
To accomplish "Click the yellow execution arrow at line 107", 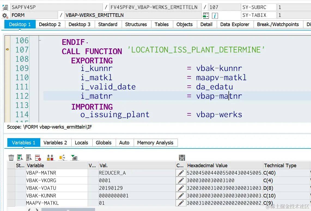I will click(x=8, y=49).
